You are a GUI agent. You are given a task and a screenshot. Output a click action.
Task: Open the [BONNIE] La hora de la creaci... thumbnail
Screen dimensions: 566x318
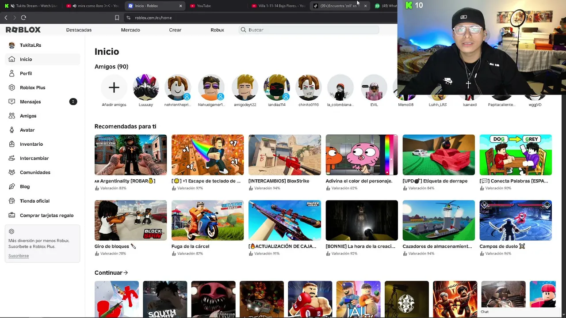pyautogui.click(x=362, y=220)
